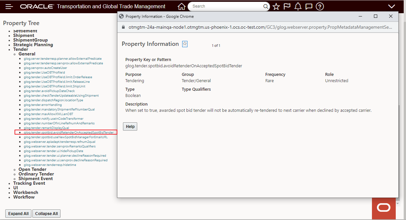Open glog.webserver.tender.ui.hidePickupDate link
Screen dimensions: 406x220
coord(53,151)
